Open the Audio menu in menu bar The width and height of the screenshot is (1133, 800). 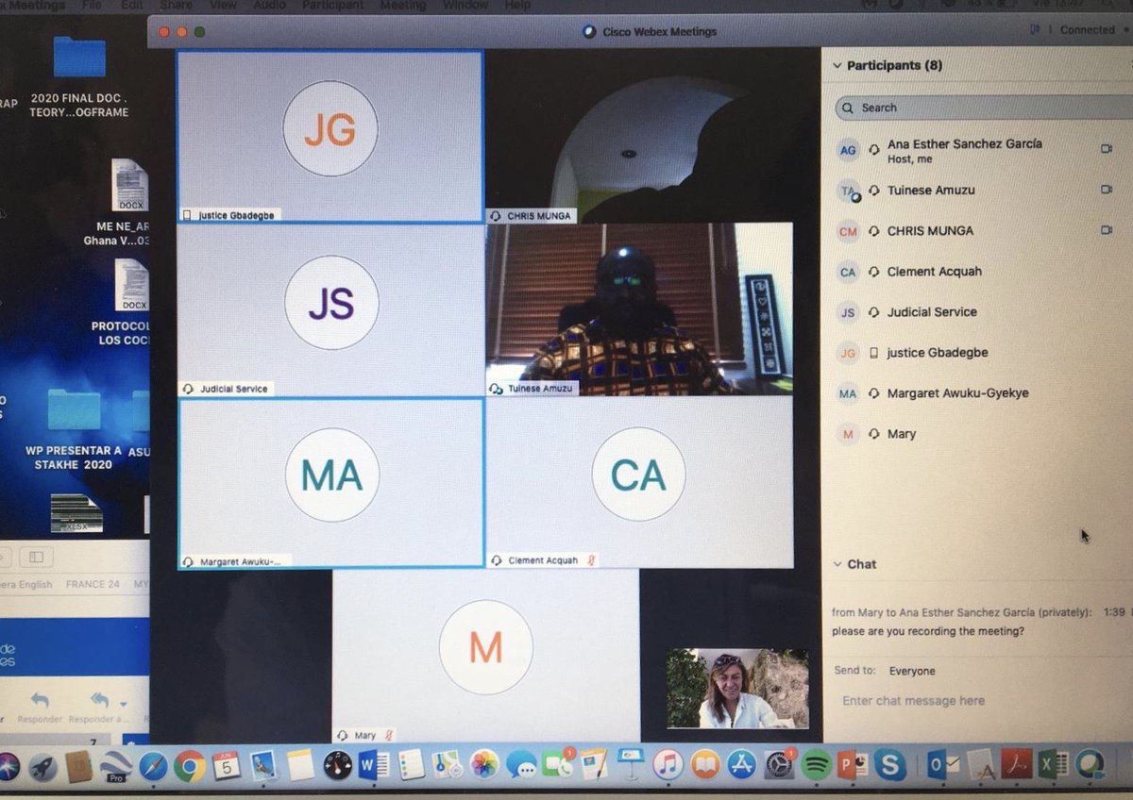[269, 5]
